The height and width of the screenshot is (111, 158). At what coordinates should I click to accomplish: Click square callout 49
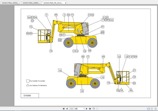click(103, 32)
